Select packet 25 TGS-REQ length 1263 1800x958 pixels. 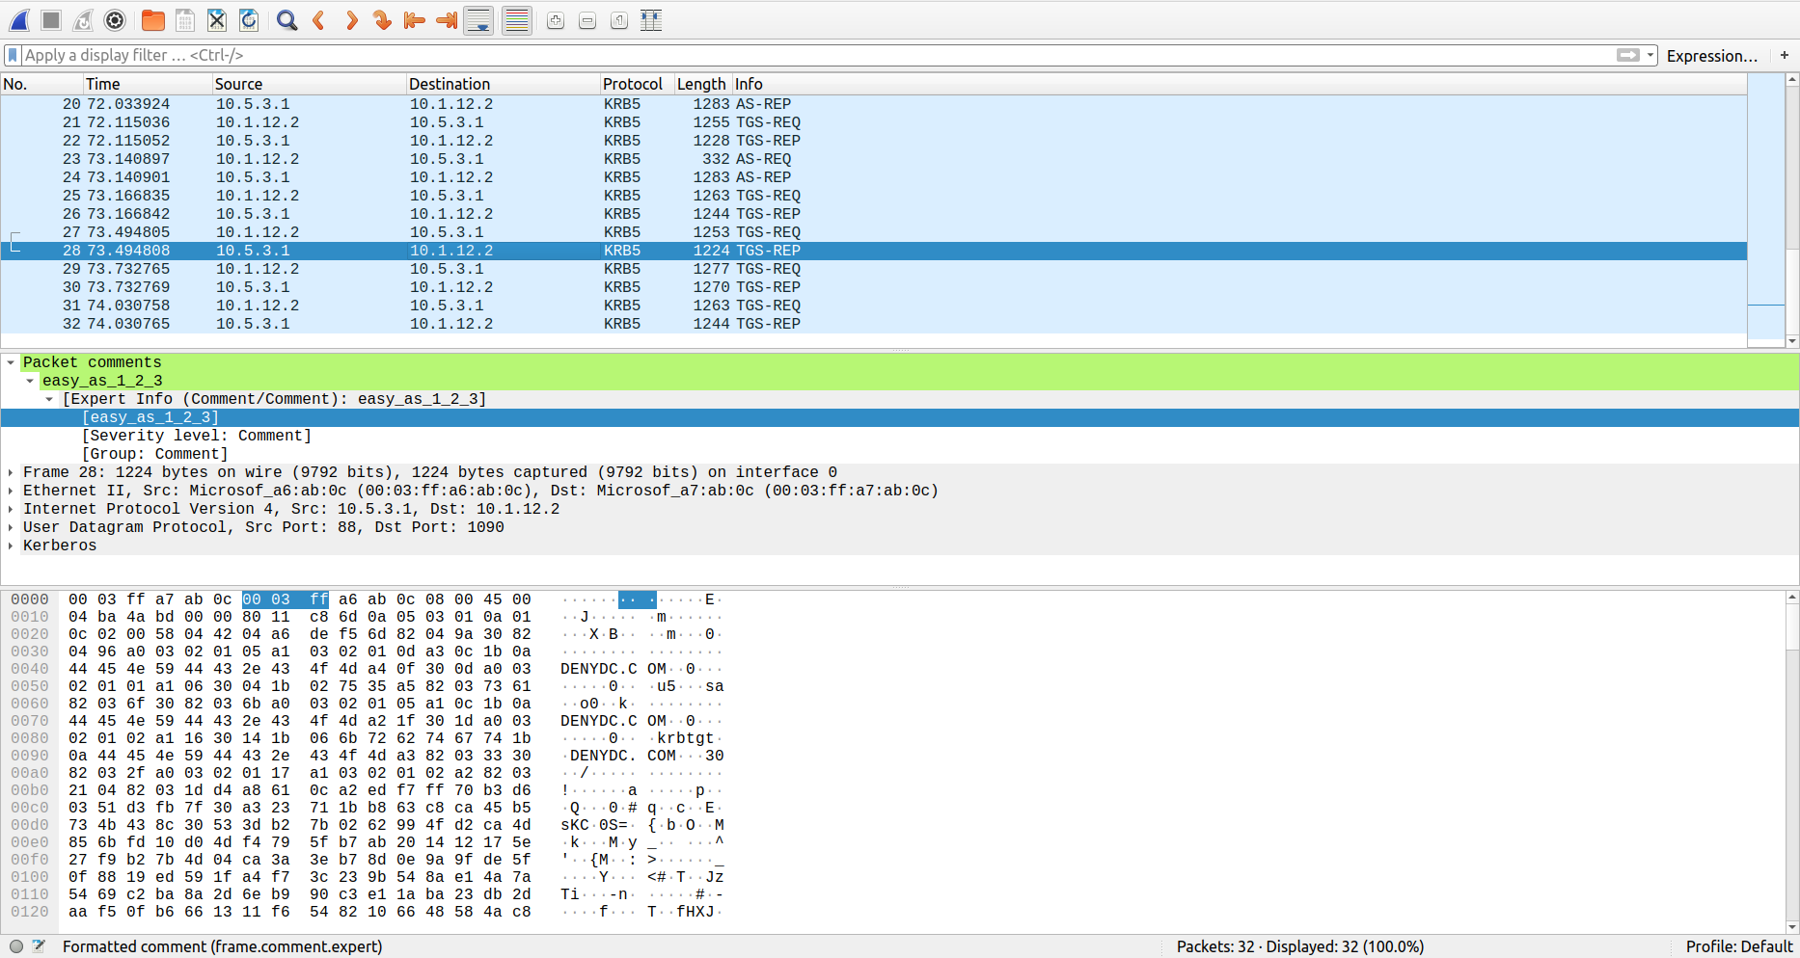pos(874,196)
